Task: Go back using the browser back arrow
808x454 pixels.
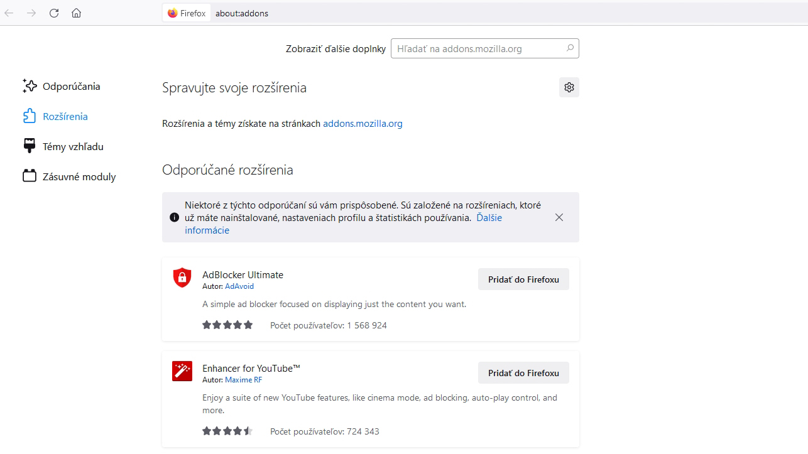Action: (9, 13)
